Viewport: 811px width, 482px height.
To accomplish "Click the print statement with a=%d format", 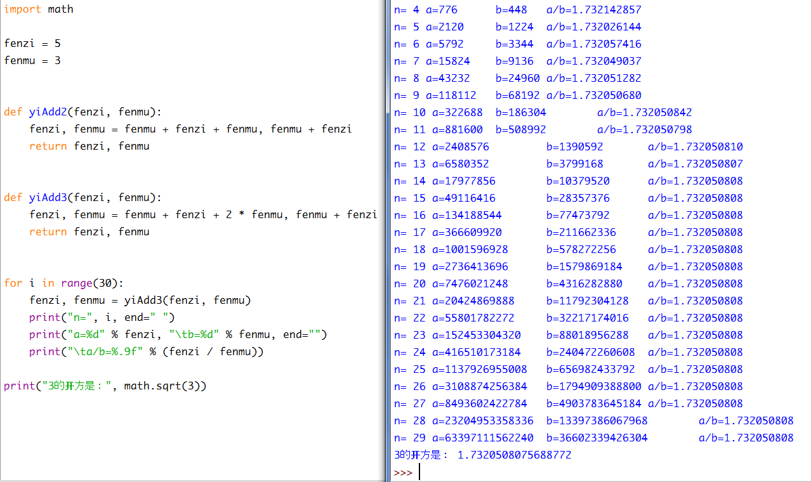I will tap(178, 334).
